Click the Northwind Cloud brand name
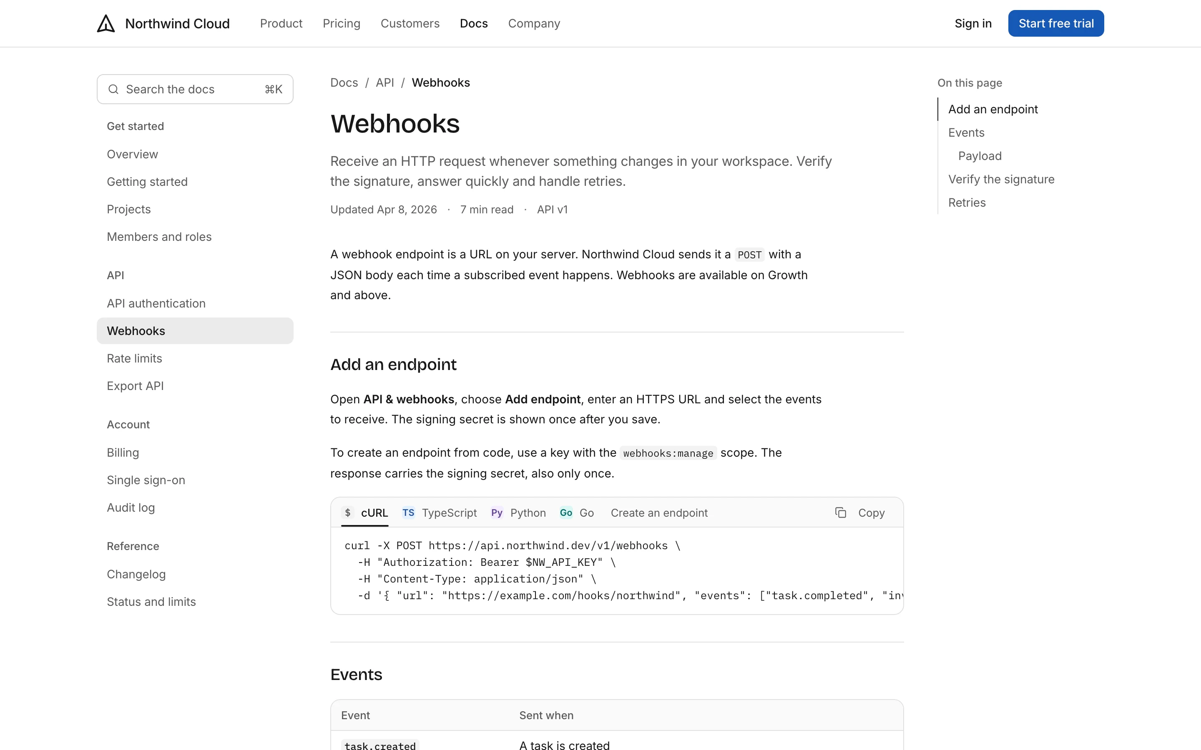Screen dimensions: 1201x750 point(177,23)
